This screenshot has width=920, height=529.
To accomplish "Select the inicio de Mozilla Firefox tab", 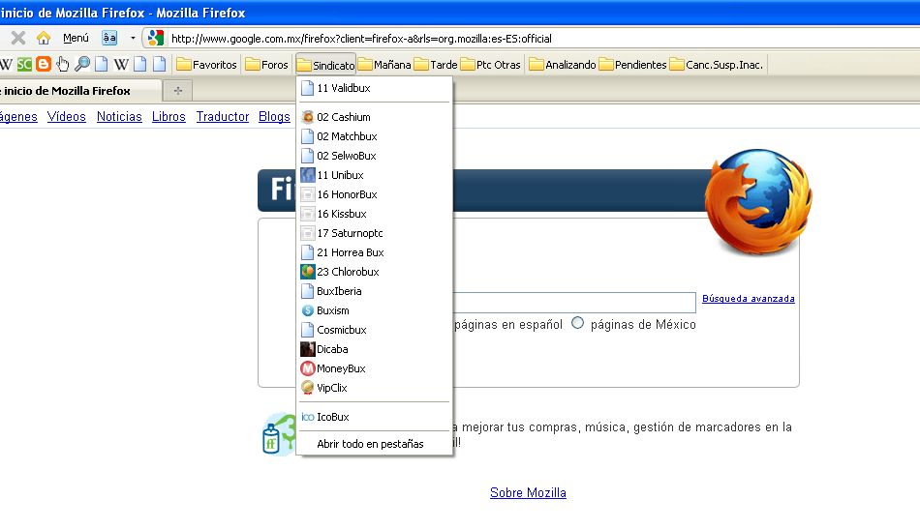I will [79, 91].
